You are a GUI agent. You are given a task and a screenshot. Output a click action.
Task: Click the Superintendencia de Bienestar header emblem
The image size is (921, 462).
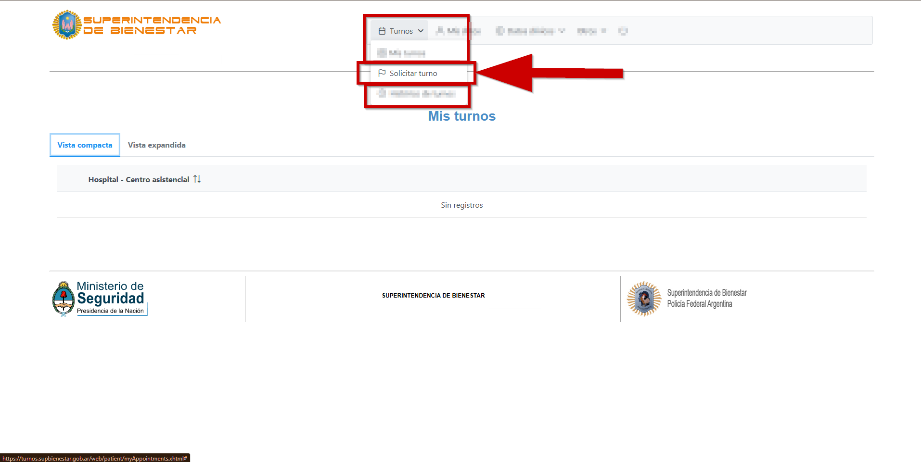pos(67,25)
